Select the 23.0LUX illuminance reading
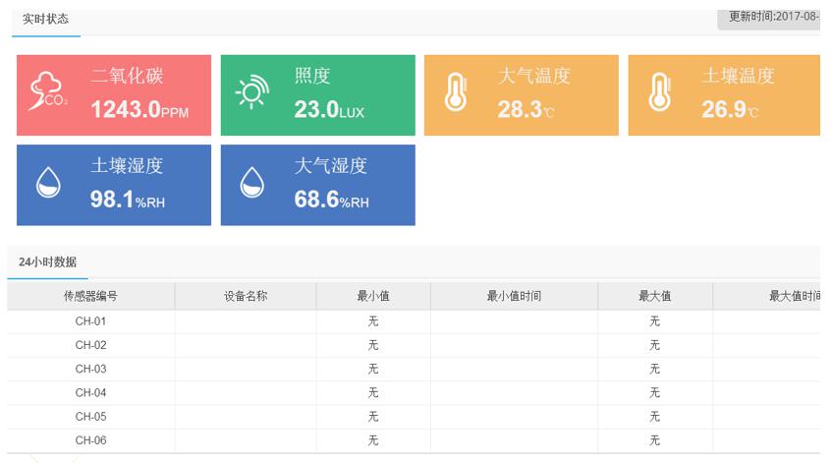834x463 pixels. click(x=329, y=110)
